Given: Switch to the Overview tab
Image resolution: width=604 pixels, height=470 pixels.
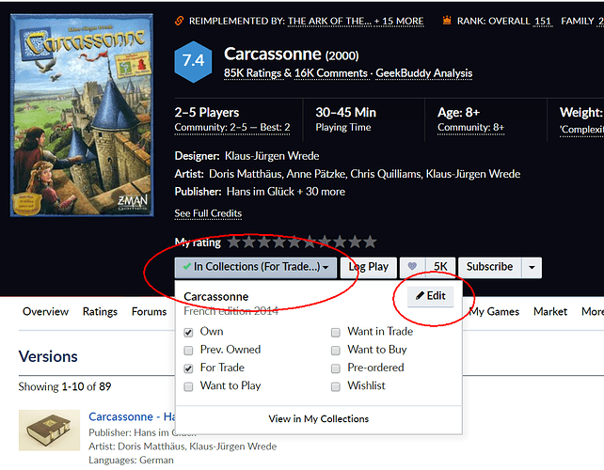Looking at the screenshot, I should pos(45,311).
